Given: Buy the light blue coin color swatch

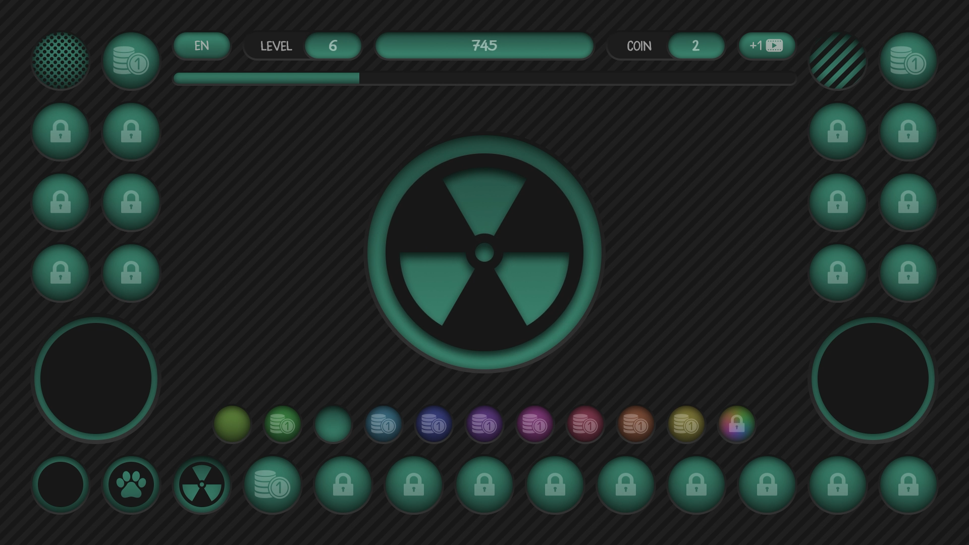Looking at the screenshot, I should 384,424.
